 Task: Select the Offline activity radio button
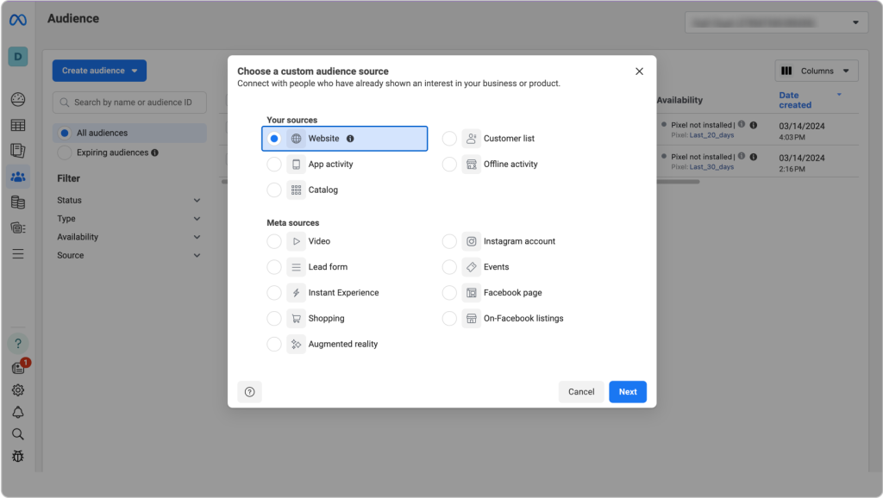[x=449, y=165]
